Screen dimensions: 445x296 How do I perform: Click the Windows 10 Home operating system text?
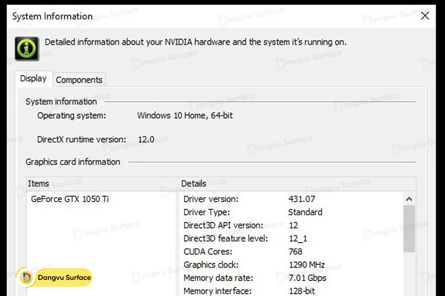(185, 116)
